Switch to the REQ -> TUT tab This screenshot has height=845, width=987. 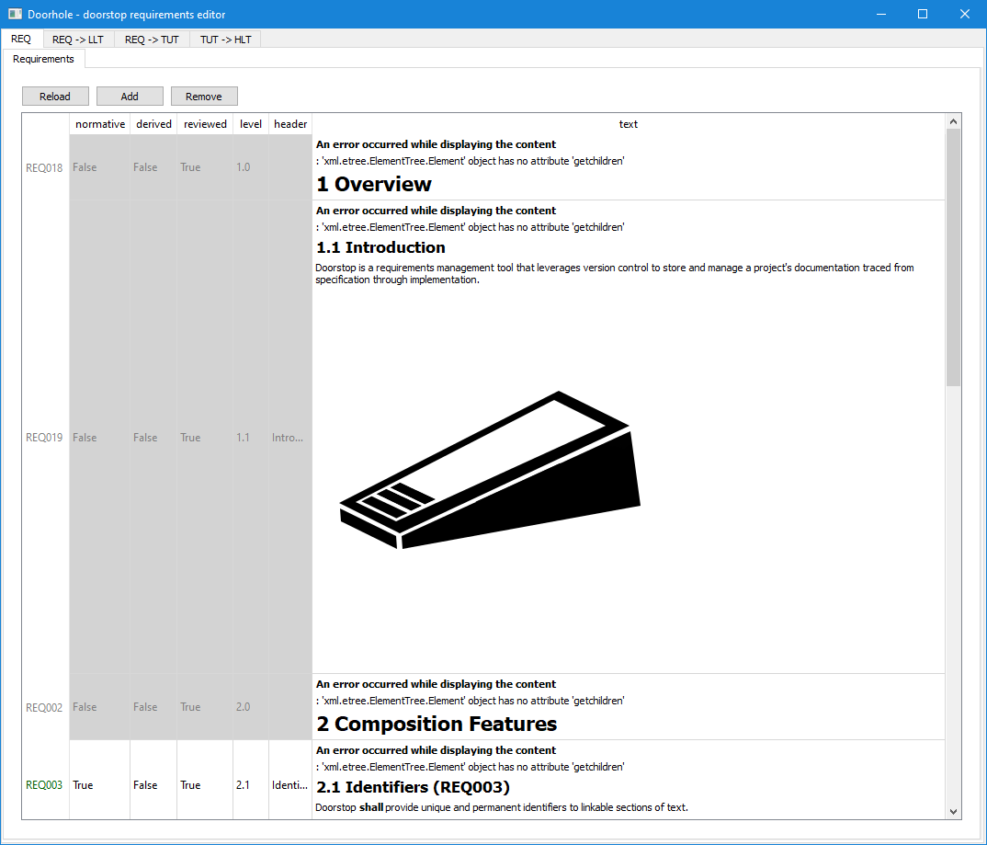(151, 40)
